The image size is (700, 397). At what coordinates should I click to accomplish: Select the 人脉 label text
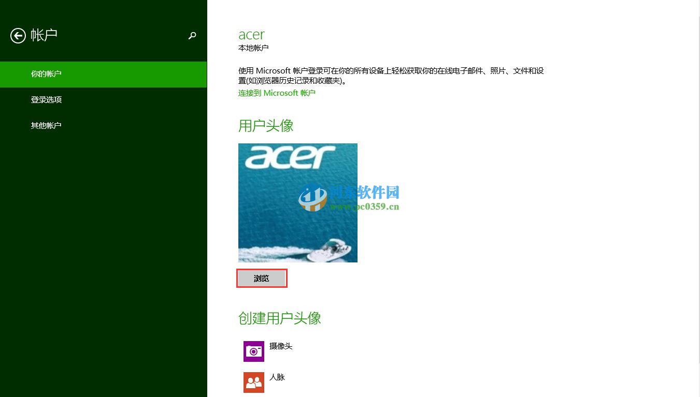277,377
